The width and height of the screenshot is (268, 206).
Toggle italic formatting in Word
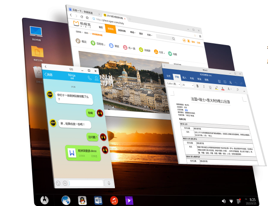point(204,87)
